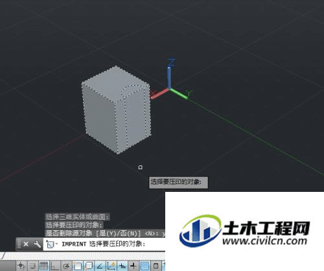Click the dynamic prompt tooltip '选择要压印的对象:'
The height and width of the screenshot is (271, 324).
click(x=178, y=183)
